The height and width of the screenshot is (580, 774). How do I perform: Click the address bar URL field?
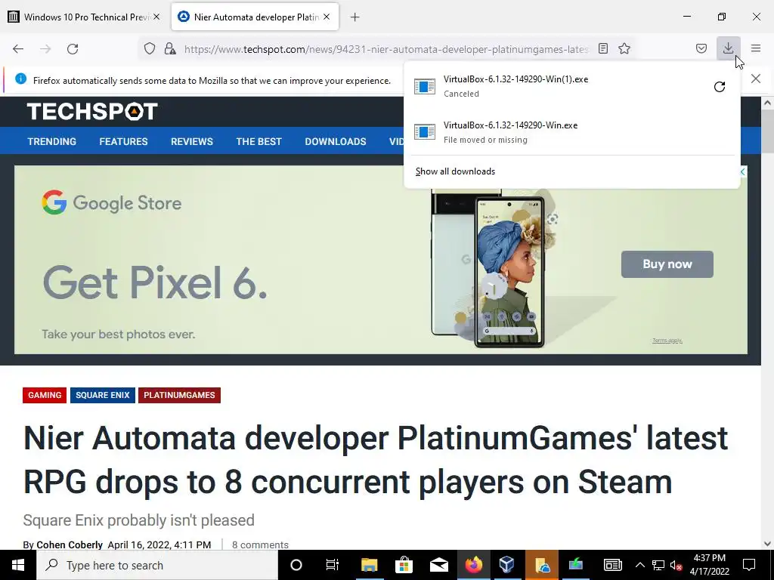pos(386,49)
